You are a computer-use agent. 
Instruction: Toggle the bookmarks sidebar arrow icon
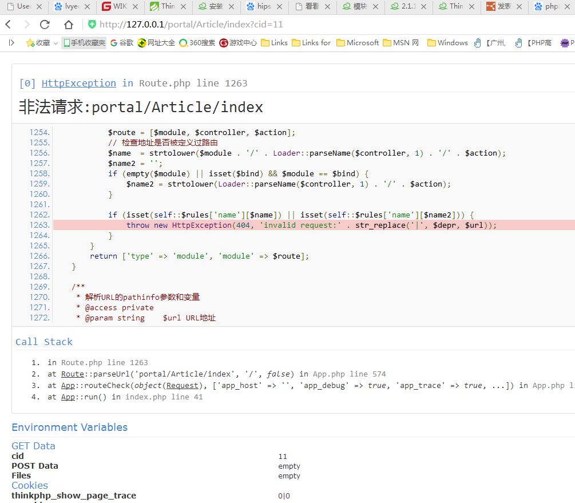pyautogui.click(x=11, y=43)
